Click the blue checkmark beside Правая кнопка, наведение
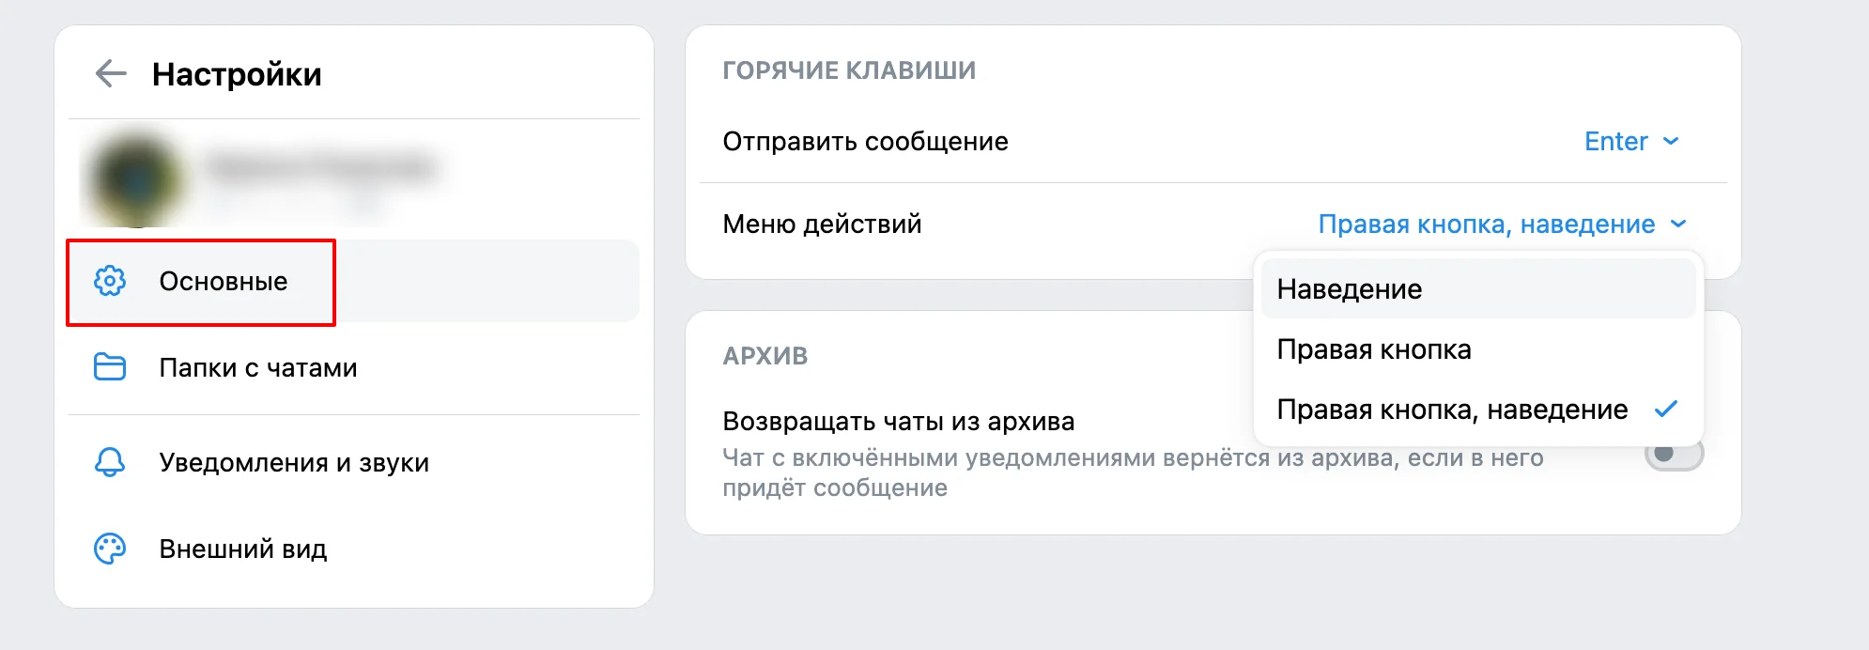This screenshot has width=1869, height=650. (x=1665, y=410)
